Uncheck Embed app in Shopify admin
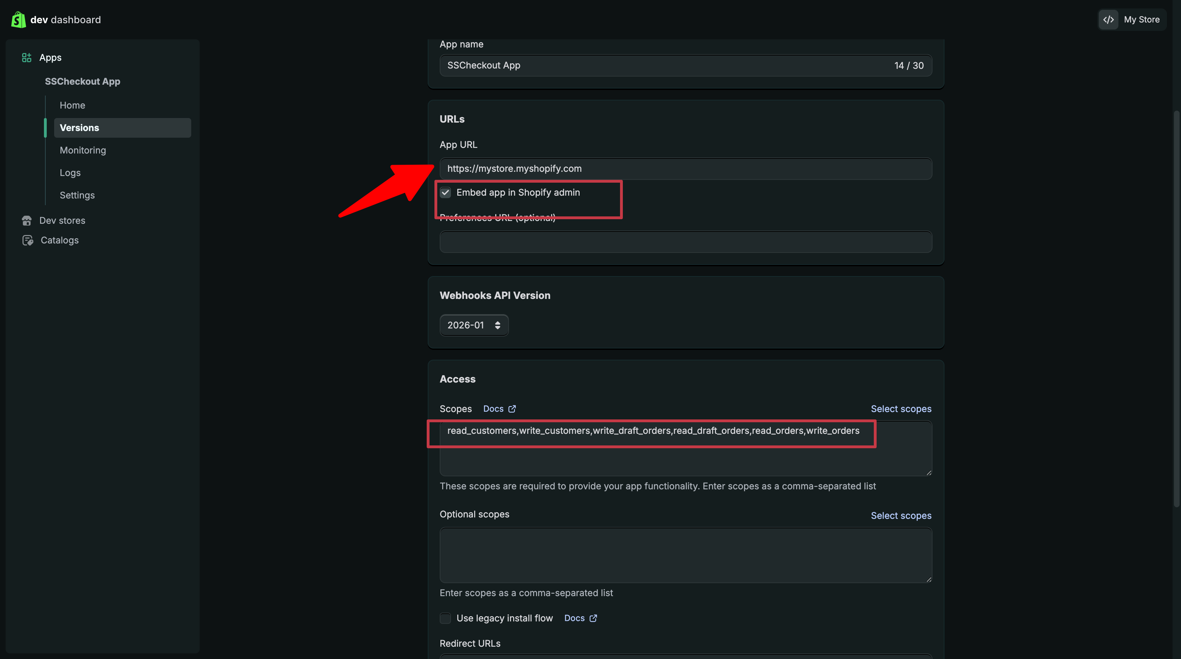 [x=445, y=193]
